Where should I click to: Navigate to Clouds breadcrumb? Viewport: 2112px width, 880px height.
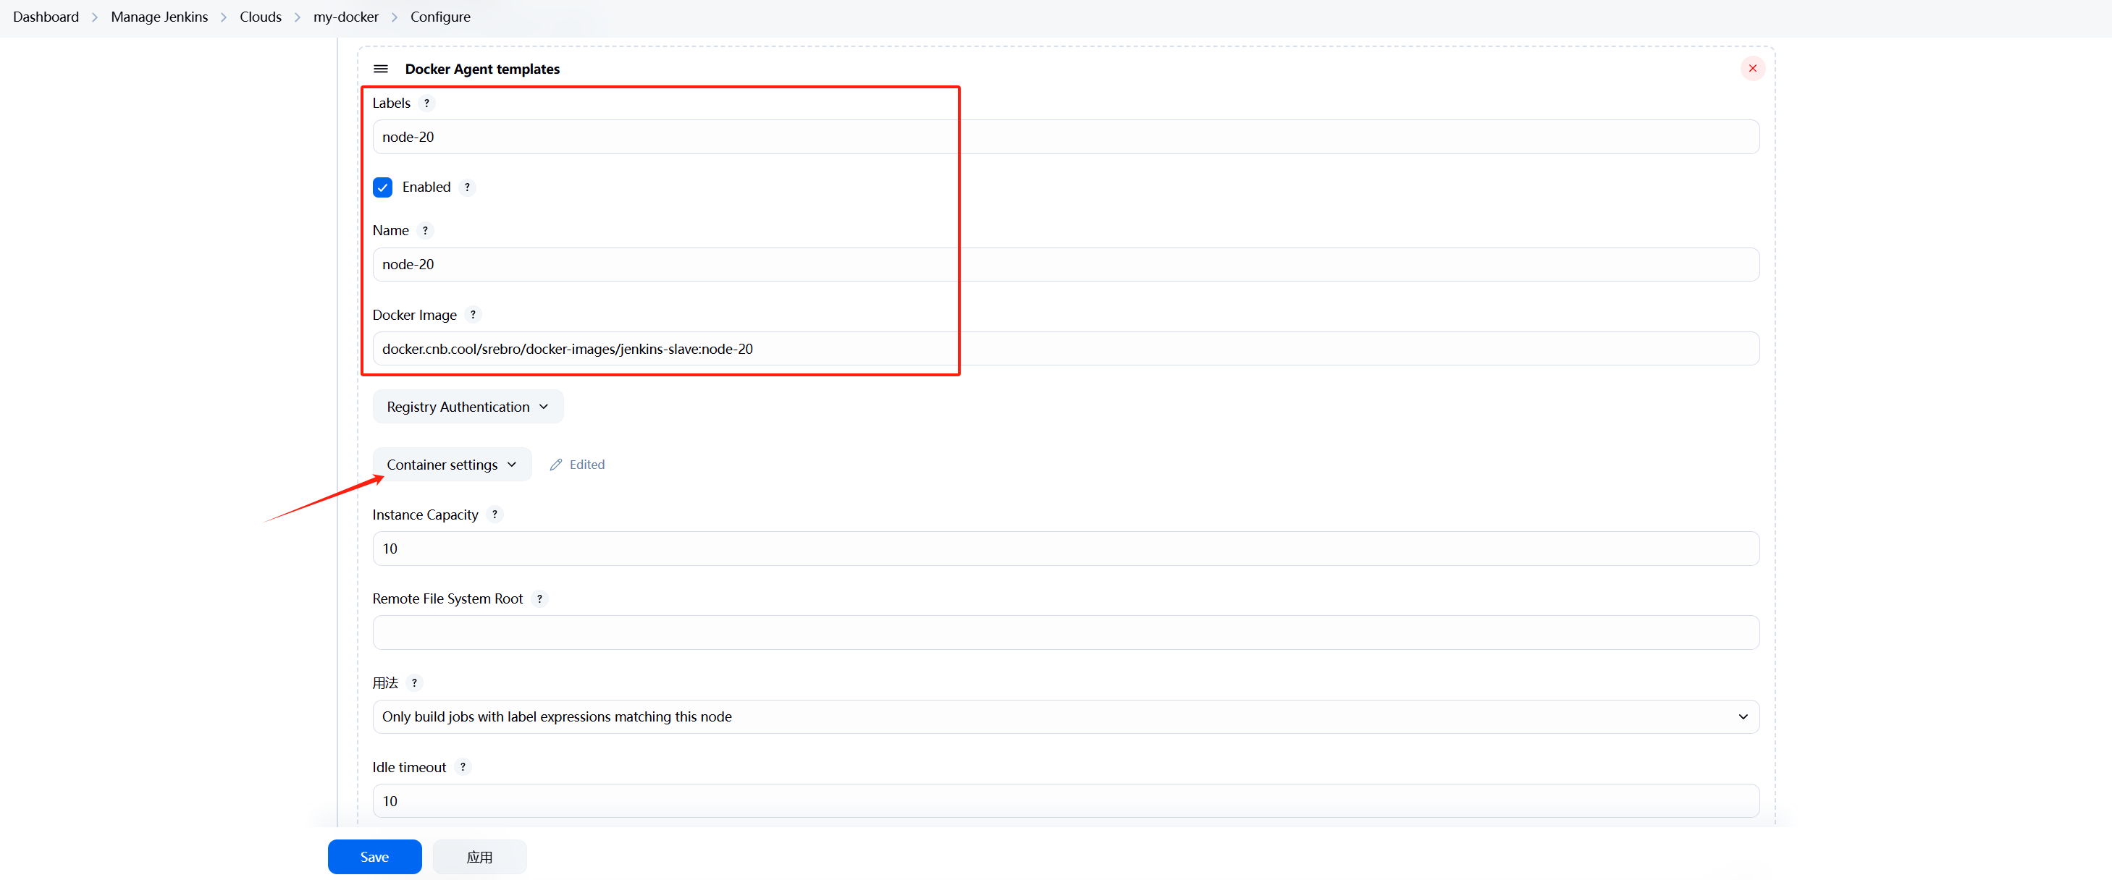click(x=260, y=17)
